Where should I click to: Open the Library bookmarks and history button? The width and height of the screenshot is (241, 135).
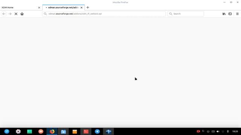tap(224, 14)
